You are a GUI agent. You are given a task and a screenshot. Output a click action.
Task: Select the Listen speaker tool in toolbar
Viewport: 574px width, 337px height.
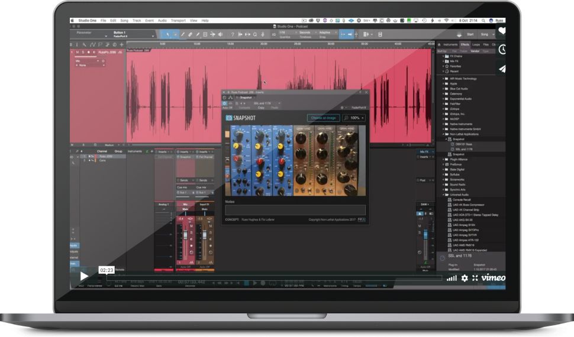click(x=220, y=34)
